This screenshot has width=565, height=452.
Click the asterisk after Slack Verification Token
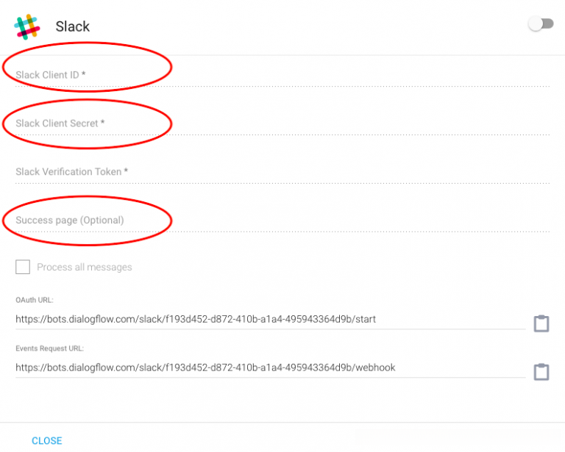(126, 171)
